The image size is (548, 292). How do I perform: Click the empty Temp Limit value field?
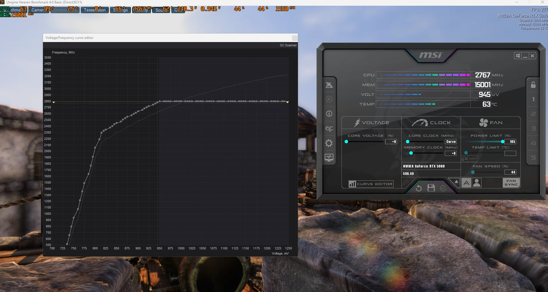510,153
